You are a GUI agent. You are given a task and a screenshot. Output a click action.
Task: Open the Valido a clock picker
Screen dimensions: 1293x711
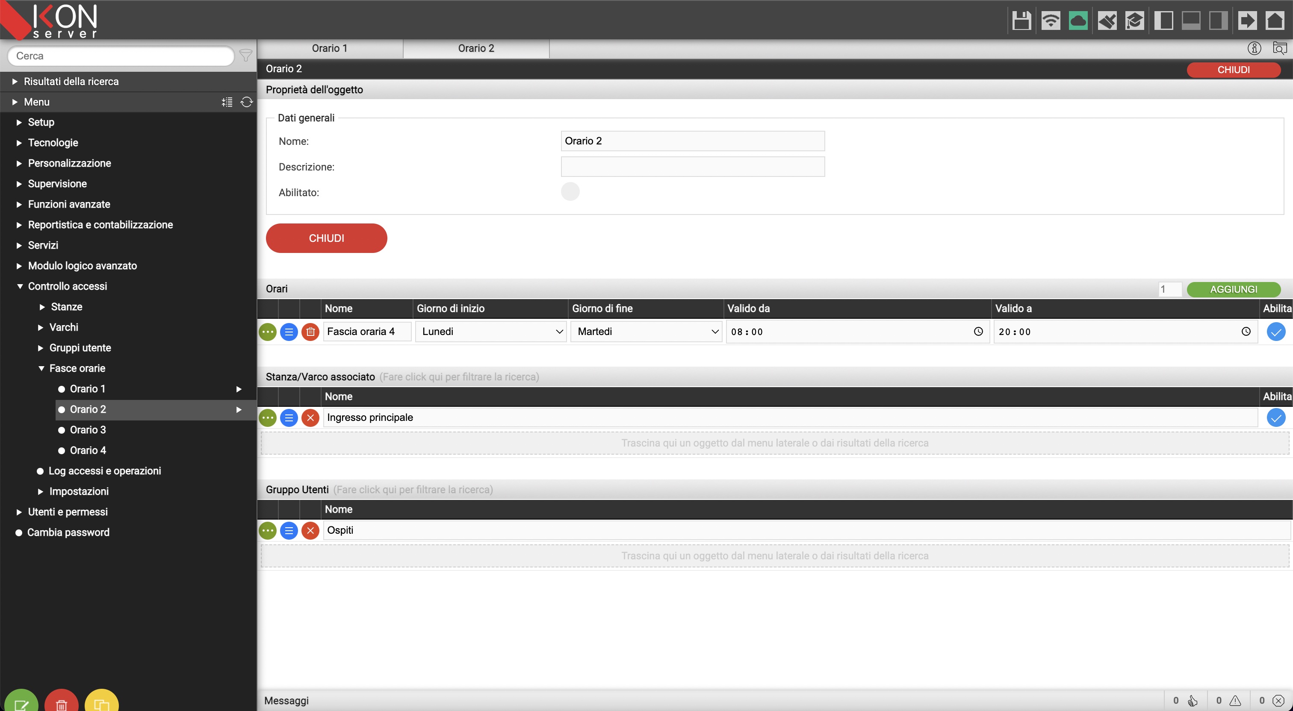pos(1246,332)
